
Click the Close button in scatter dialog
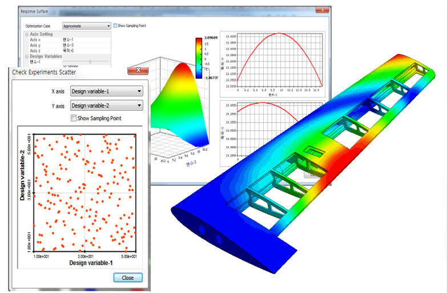click(x=128, y=278)
